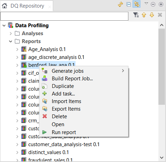This screenshot has width=166, height=162.
Task: Expand the age_discrete_analysis 0.1 report
Action: pyautogui.click(x=17, y=57)
